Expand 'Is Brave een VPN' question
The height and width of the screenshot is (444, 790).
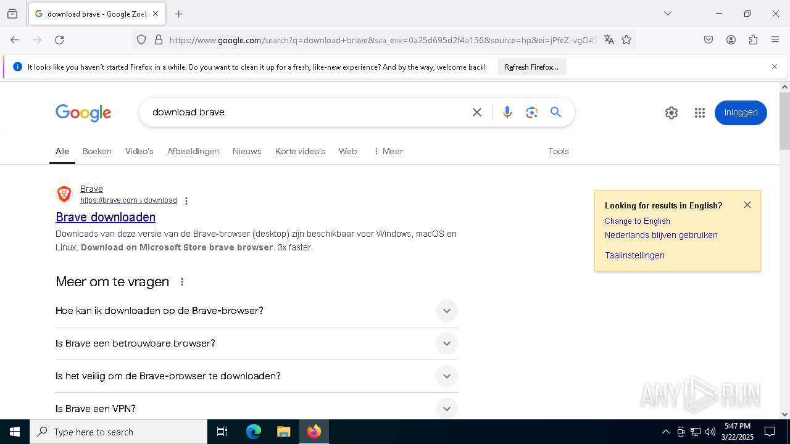click(x=257, y=409)
